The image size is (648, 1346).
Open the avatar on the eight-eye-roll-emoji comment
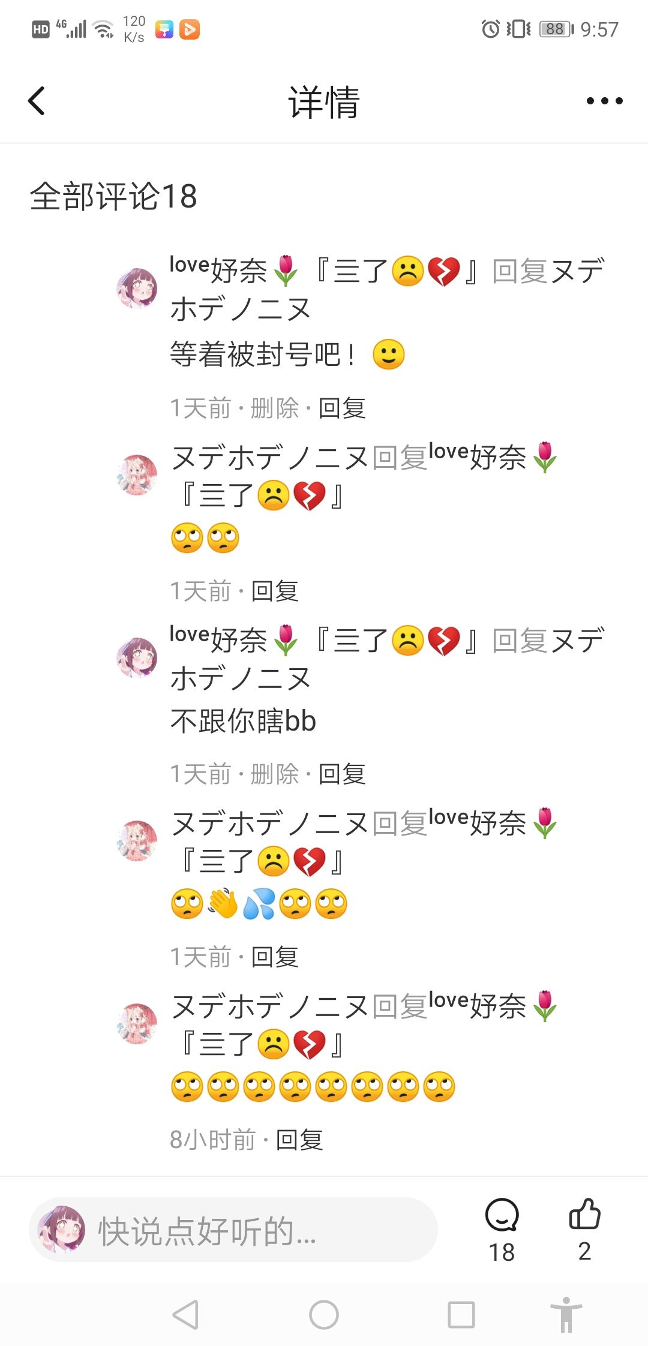(137, 1024)
